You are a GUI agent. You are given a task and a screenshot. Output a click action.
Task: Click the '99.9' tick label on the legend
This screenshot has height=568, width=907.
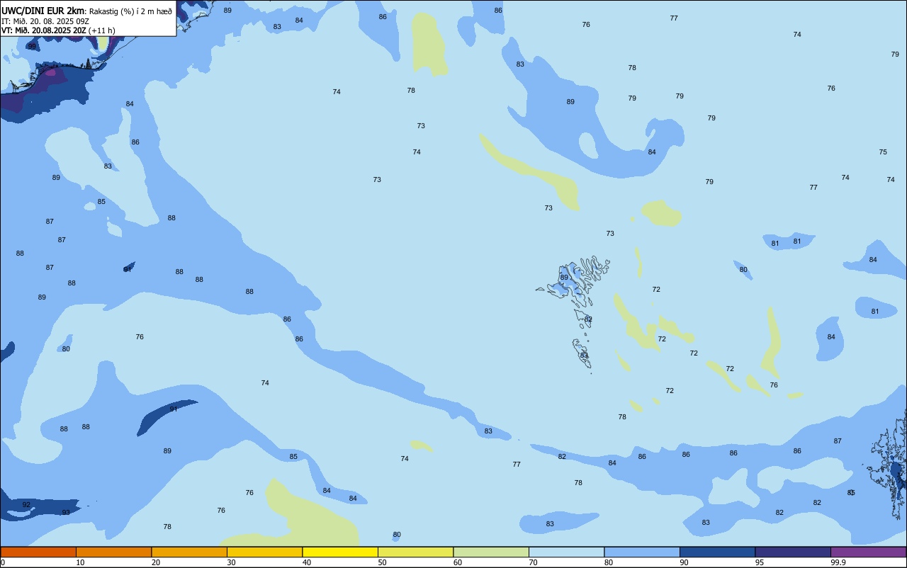(838, 562)
